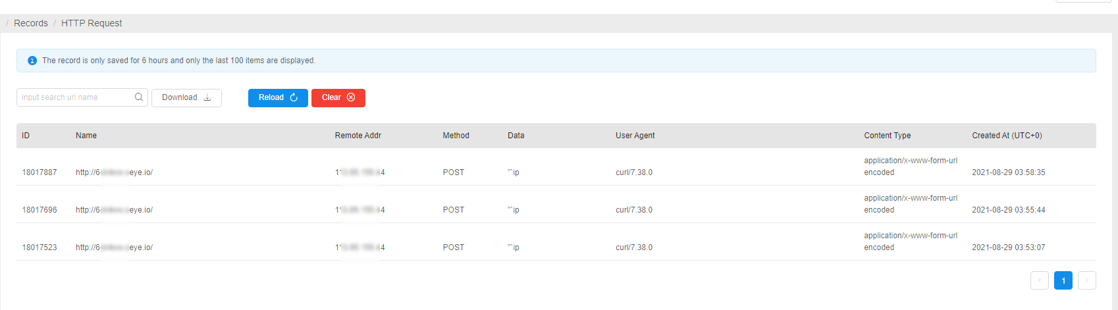Select record row with ID 18017523
Screen dimensions: 1118x310
pos(40,247)
